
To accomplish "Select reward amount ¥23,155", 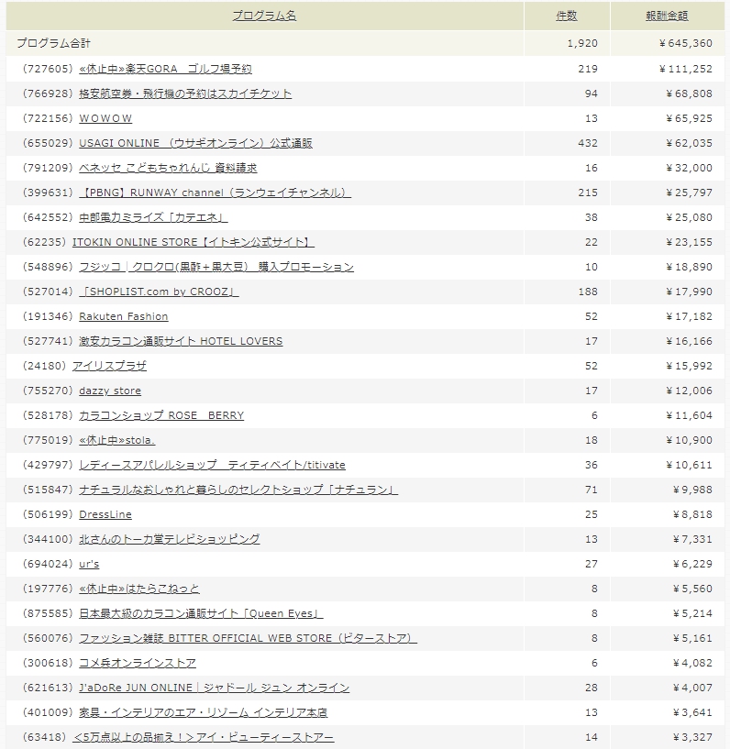I will pyautogui.click(x=690, y=243).
